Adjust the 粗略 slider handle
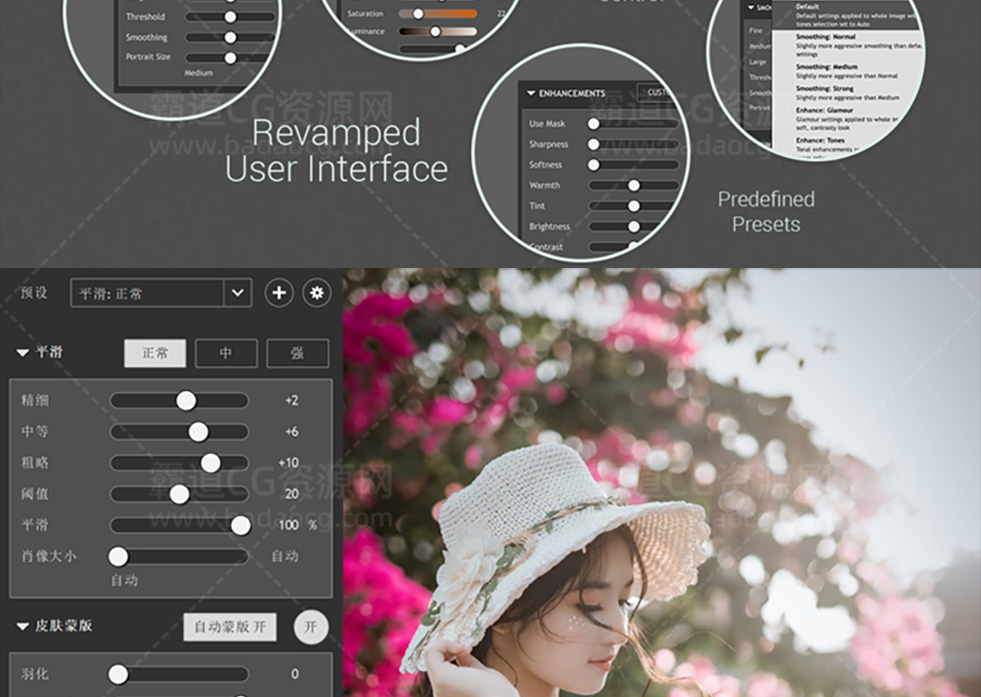 click(x=211, y=462)
